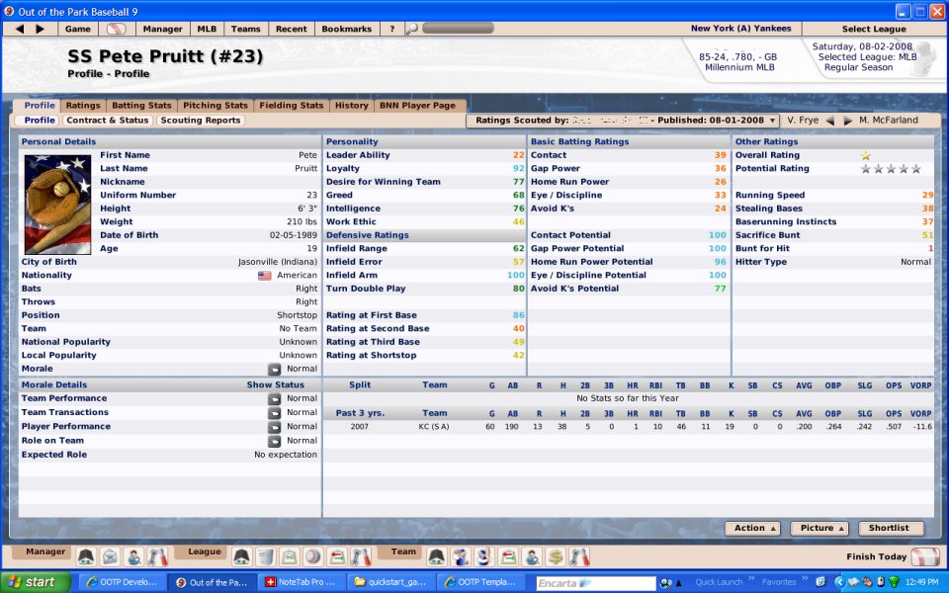Switch to NoteTab Pro taskbar window
Screen dimensions: 949x593
coord(302,582)
